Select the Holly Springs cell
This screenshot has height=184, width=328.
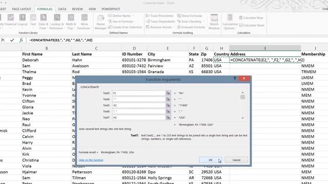click(168, 178)
